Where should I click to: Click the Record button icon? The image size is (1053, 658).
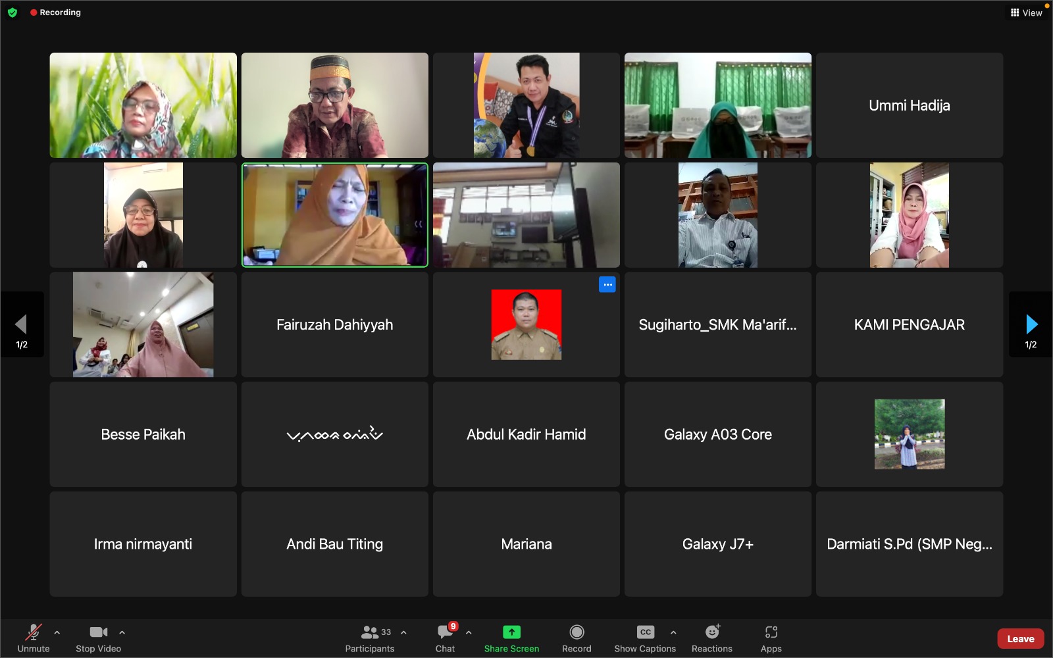coord(577,632)
